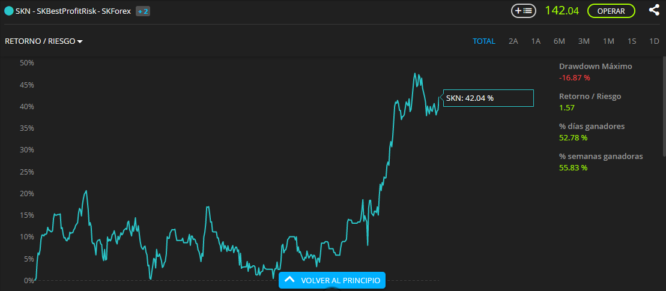Click the Drawdown Máximo -16.87 % value
Image resolution: width=666 pixels, height=291 pixels.
click(x=574, y=78)
